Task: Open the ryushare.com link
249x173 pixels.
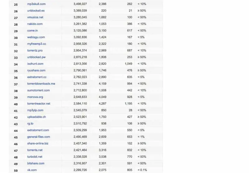Action: [36, 70]
